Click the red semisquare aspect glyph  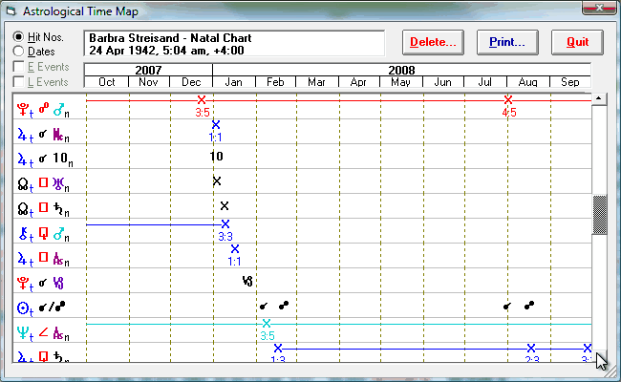coord(43,331)
